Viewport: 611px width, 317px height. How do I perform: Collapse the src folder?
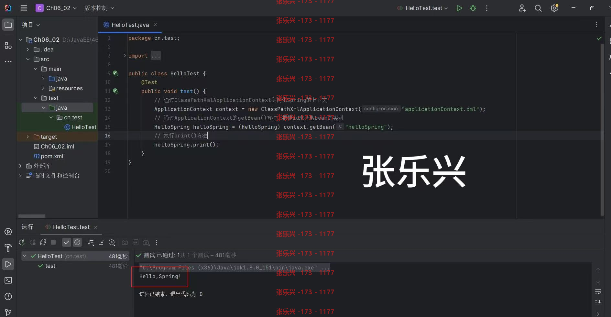pyautogui.click(x=27, y=59)
